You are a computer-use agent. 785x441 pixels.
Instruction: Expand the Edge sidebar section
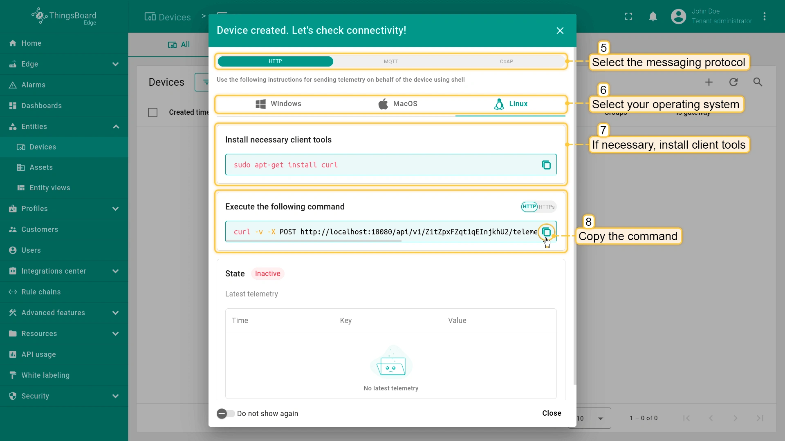[115, 64]
